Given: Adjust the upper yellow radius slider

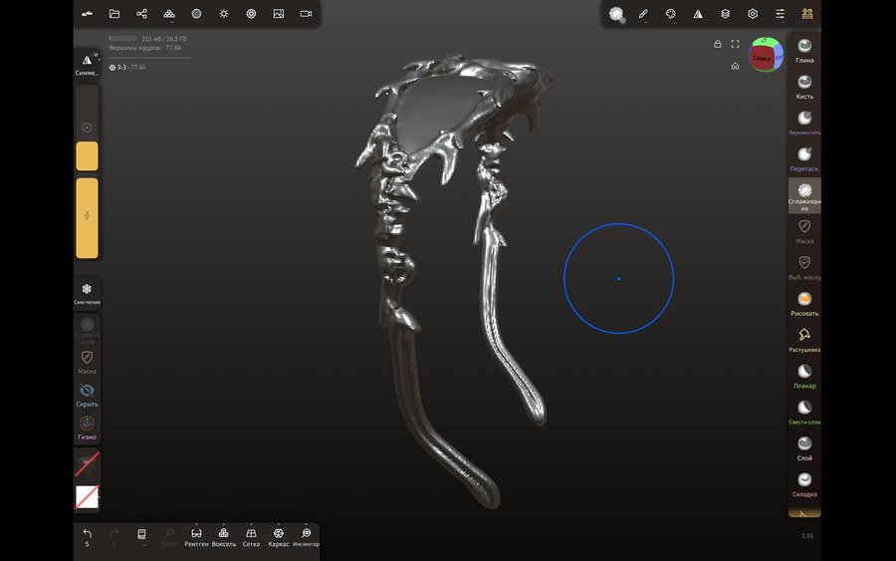Looking at the screenshot, I should (x=87, y=156).
